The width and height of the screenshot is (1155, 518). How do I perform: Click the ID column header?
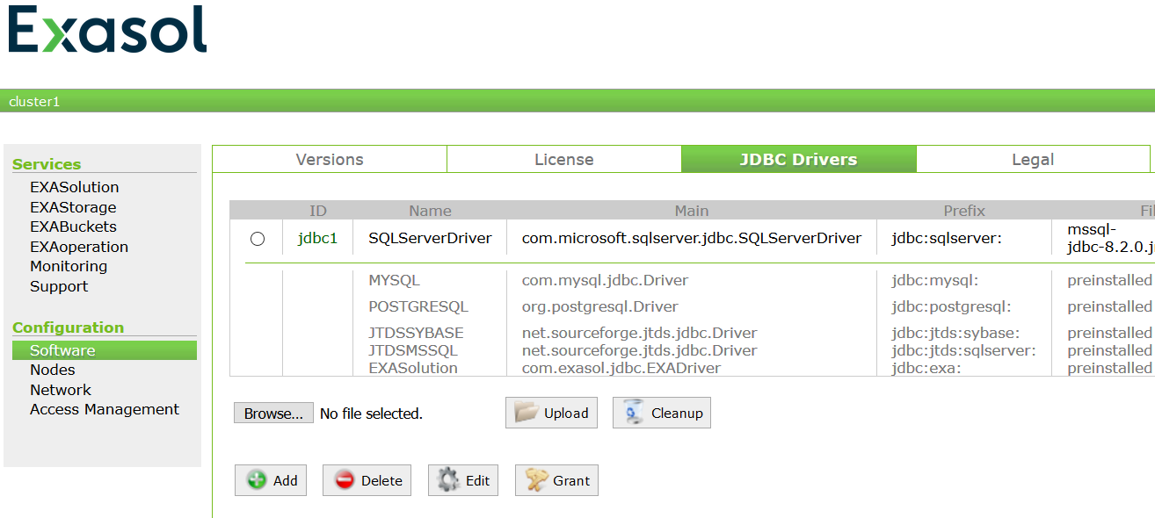[318, 211]
